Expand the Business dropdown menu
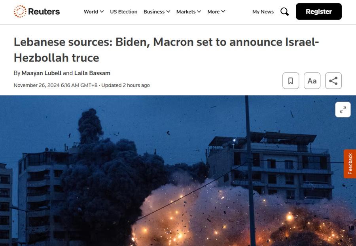The width and height of the screenshot is (356, 246). coord(157,11)
